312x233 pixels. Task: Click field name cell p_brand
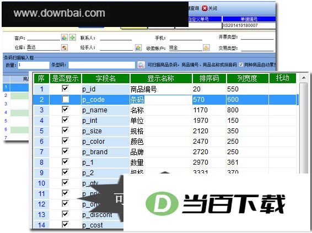pos(106,152)
